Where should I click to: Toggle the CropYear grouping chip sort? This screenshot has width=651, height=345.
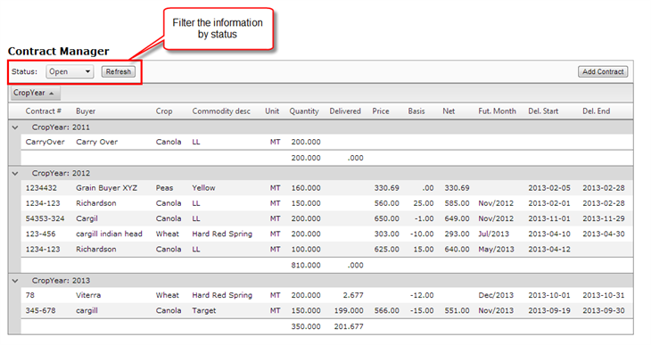click(35, 93)
